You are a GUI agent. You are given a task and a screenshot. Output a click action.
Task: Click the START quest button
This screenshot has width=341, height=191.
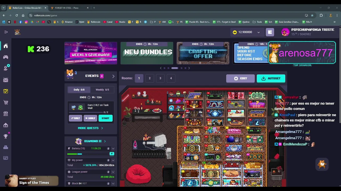point(105,118)
